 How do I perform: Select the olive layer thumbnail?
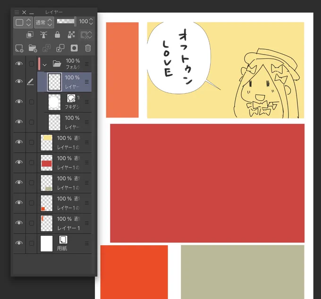47,183
